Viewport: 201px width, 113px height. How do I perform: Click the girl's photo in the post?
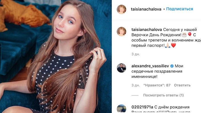56,57
